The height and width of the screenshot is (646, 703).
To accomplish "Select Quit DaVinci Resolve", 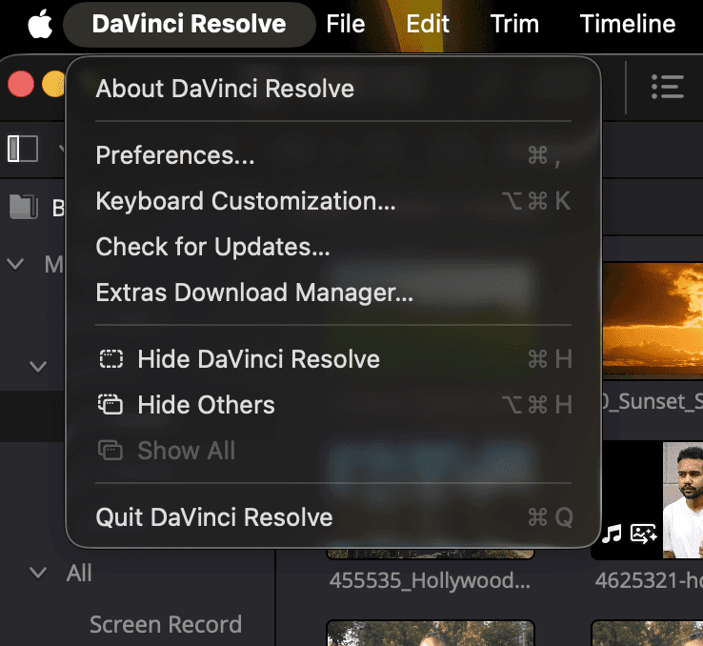I will pos(333,517).
